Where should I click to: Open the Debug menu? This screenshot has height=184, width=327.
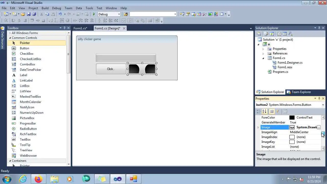pyautogui.click(x=56, y=8)
